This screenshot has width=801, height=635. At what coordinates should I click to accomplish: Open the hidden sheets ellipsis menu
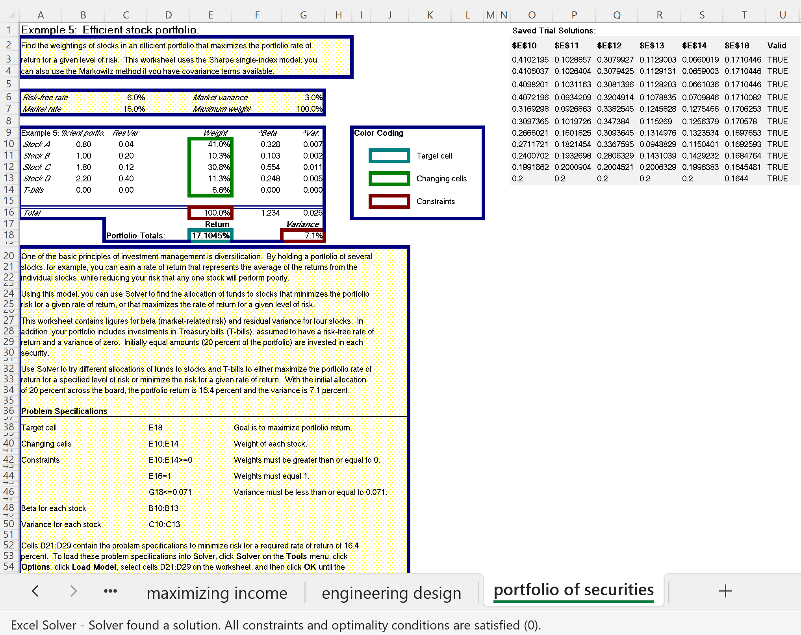(110, 591)
